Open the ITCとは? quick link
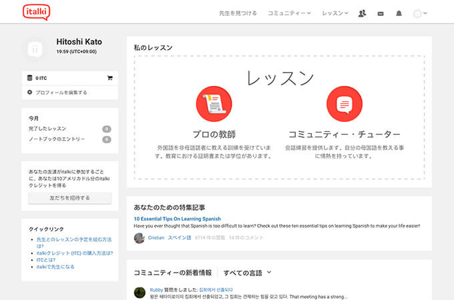Image resolution: width=454 pixels, height=300 pixels. click(46, 260)
